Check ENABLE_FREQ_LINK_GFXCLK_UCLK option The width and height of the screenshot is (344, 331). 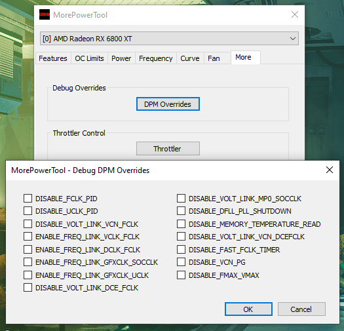point(28,275)
